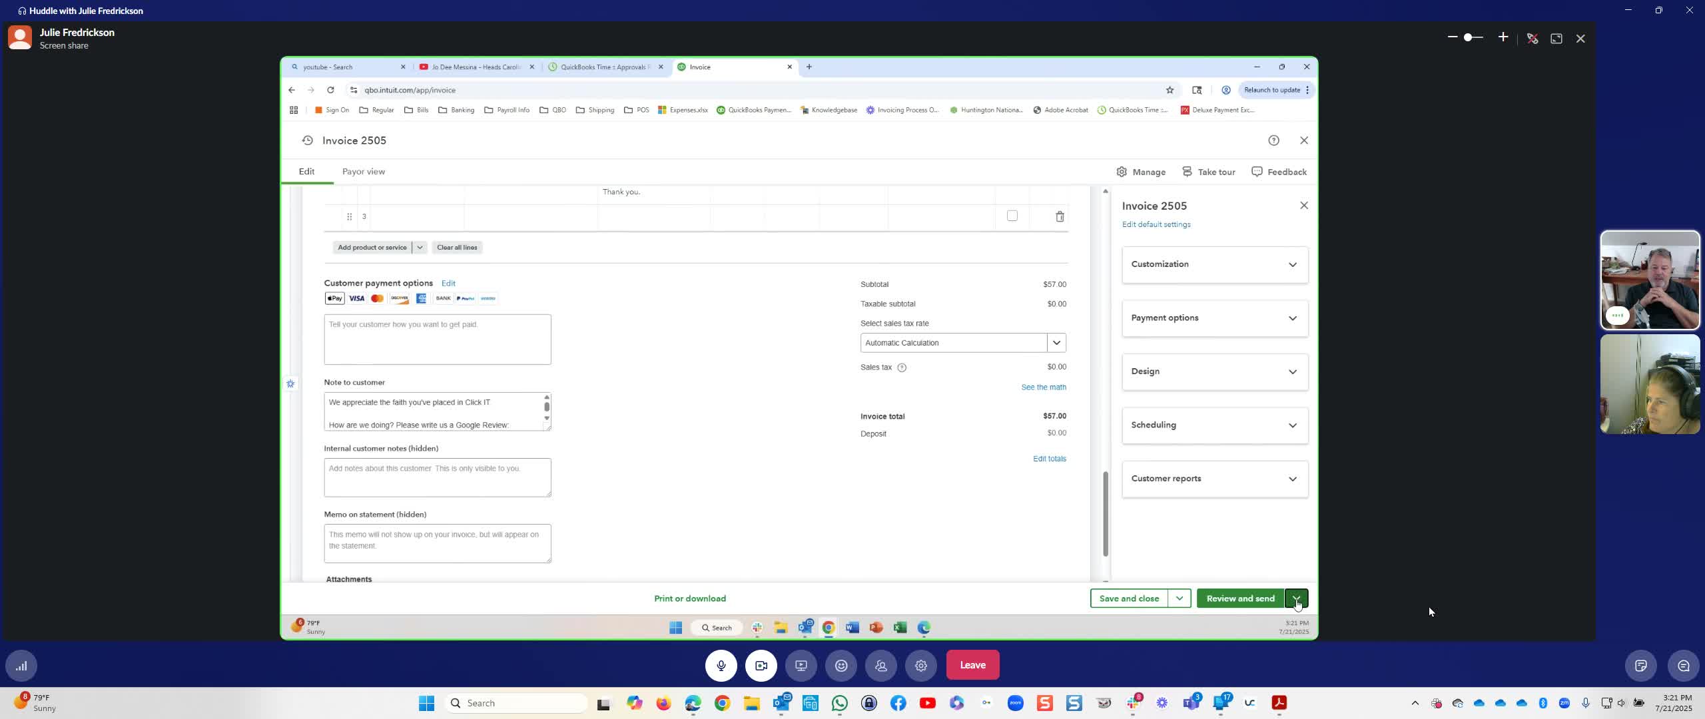Close the screen share view
Viewport: 1705px width, 719px height.
[1580, 39]
